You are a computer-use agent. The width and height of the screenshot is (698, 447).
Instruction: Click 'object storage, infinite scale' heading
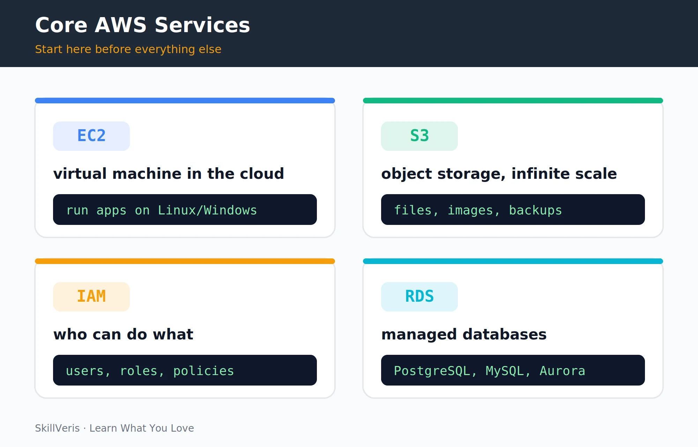499,174
